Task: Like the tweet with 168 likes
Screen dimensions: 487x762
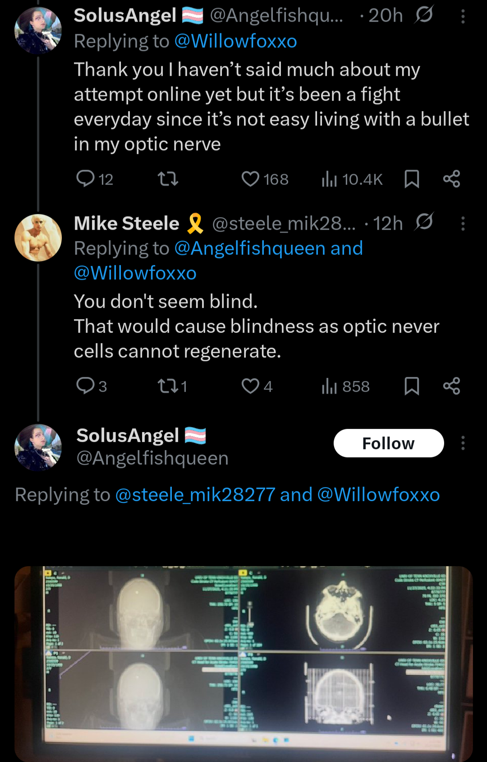Action: coord(251,179)
